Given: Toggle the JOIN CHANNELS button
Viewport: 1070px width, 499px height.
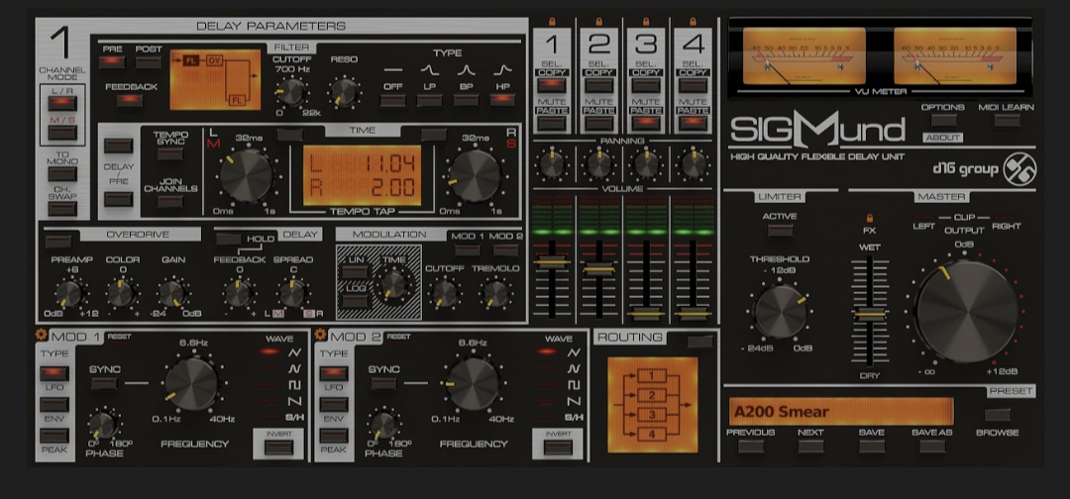Looking at the screenshot, I should pos(170,201).
